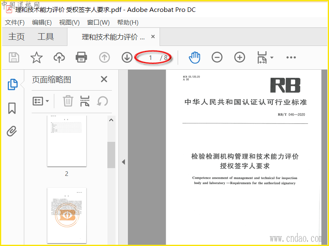Click the page split icon in the thumbnails panel
This screenshot has height=246, width=329.
pos(85,101)
